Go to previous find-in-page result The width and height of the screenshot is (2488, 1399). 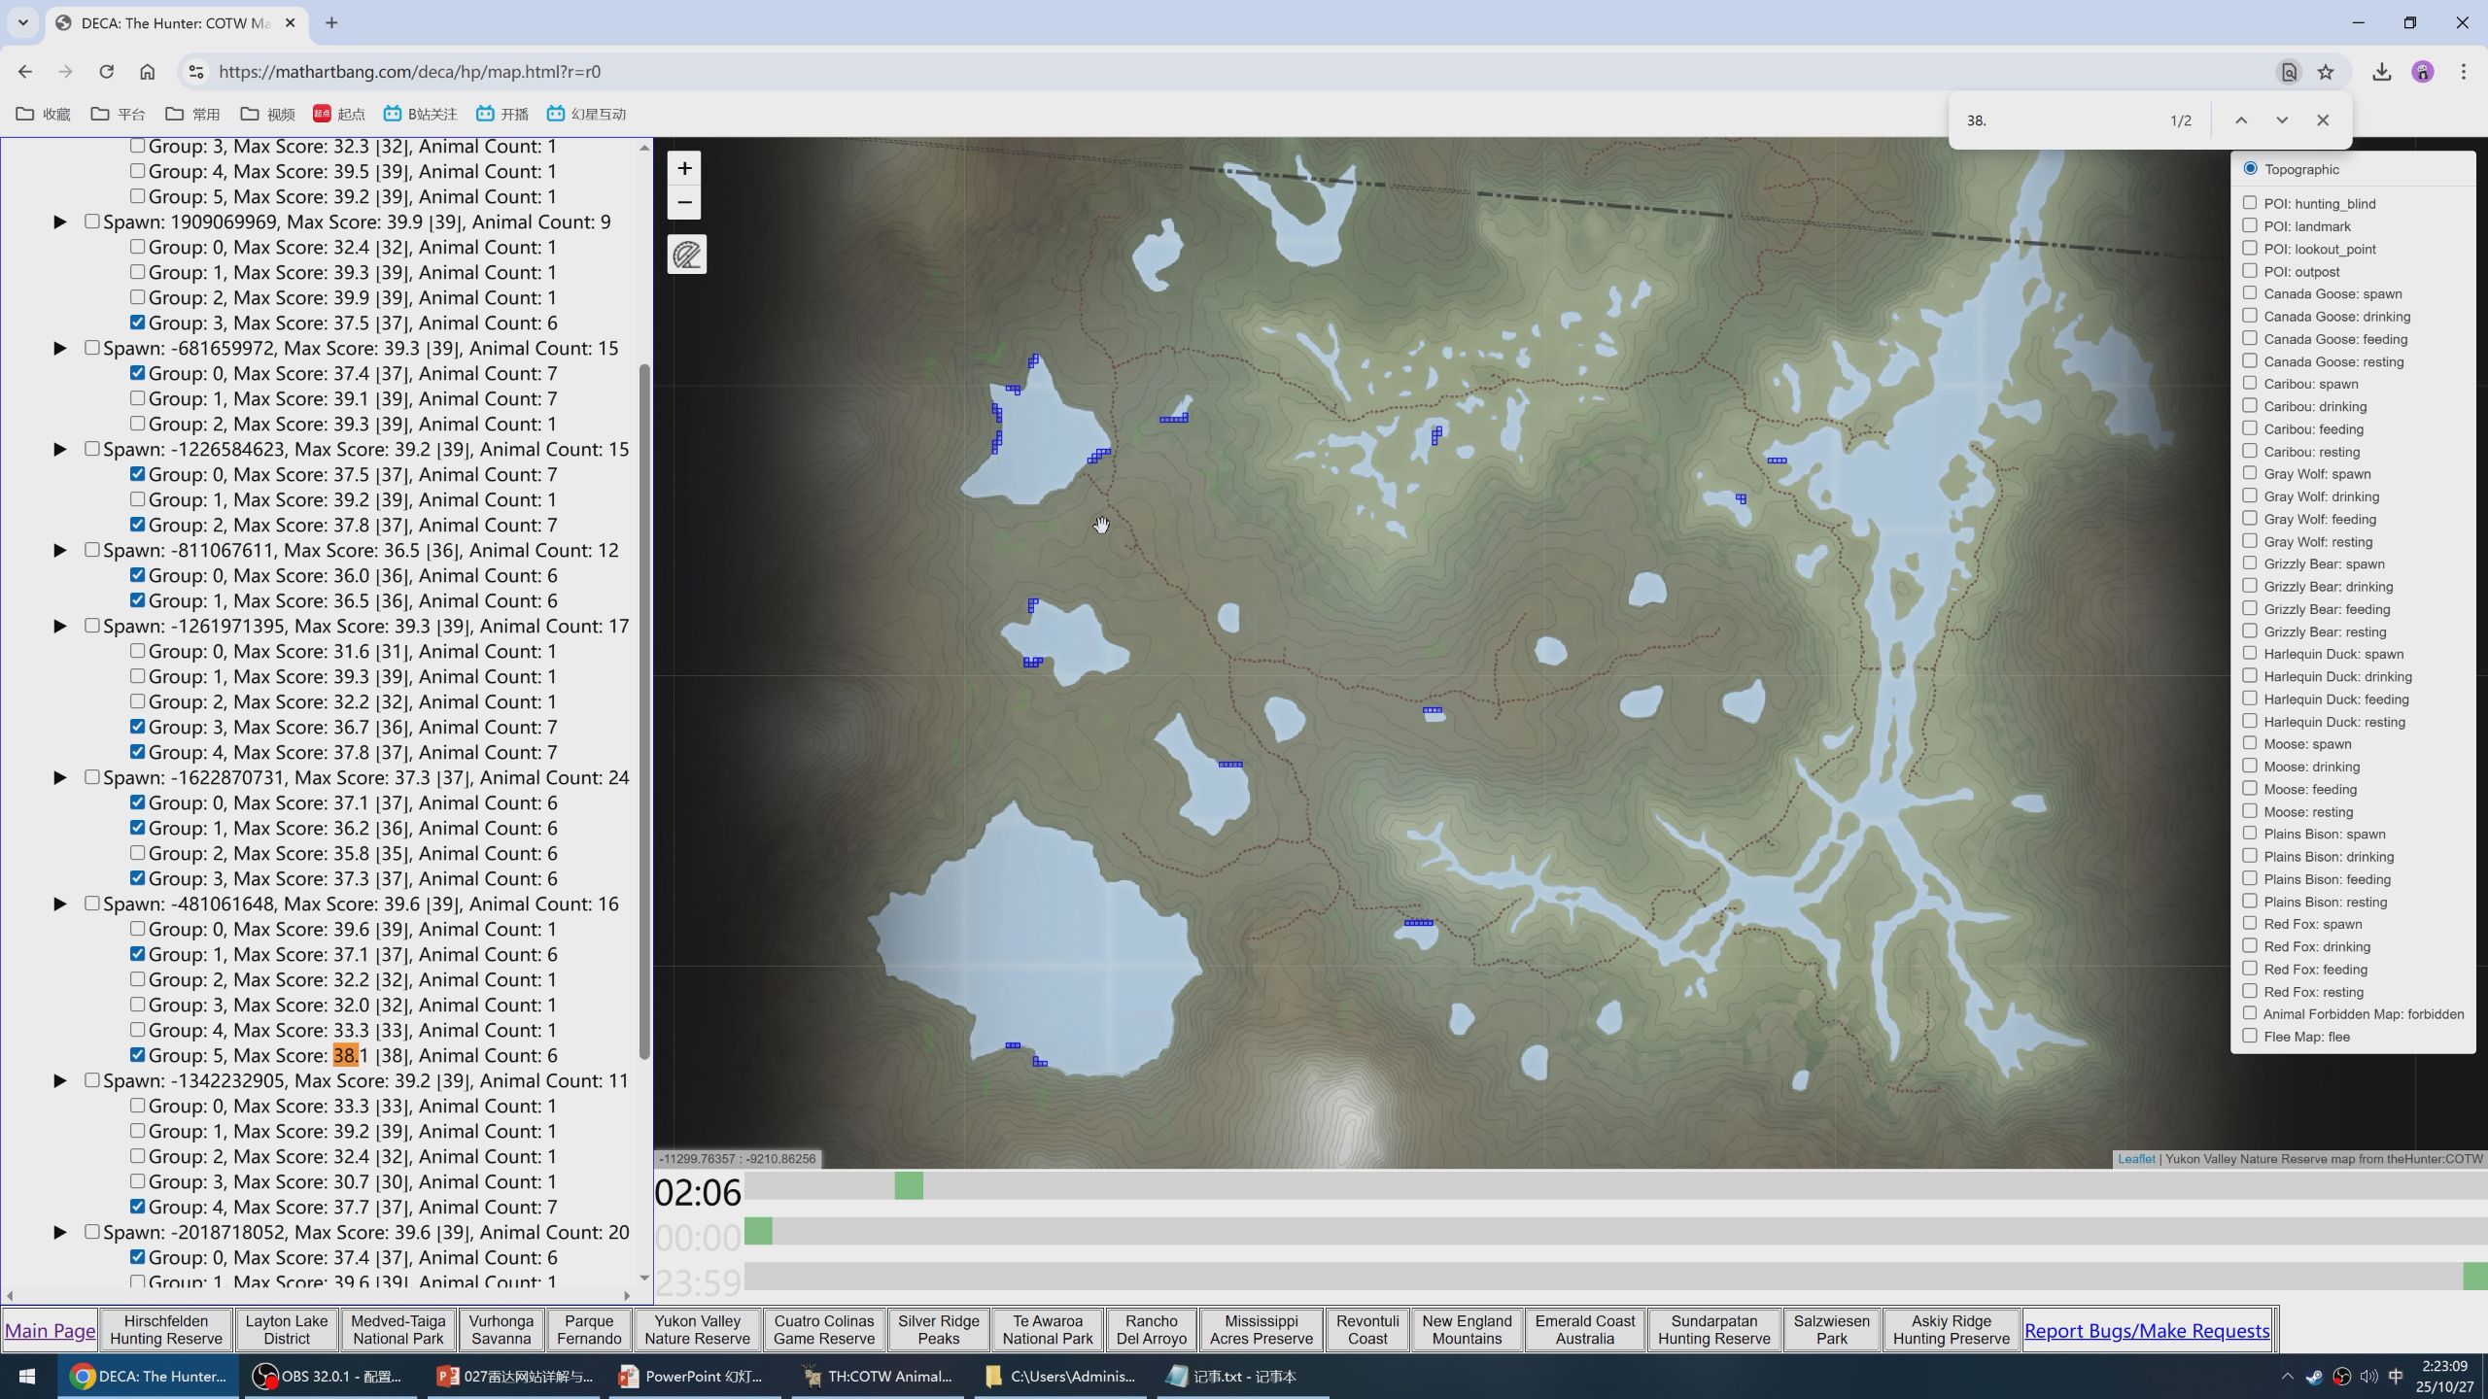click(2240, 120)
